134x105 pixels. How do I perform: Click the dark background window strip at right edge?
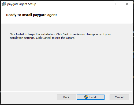pos(133,54)
